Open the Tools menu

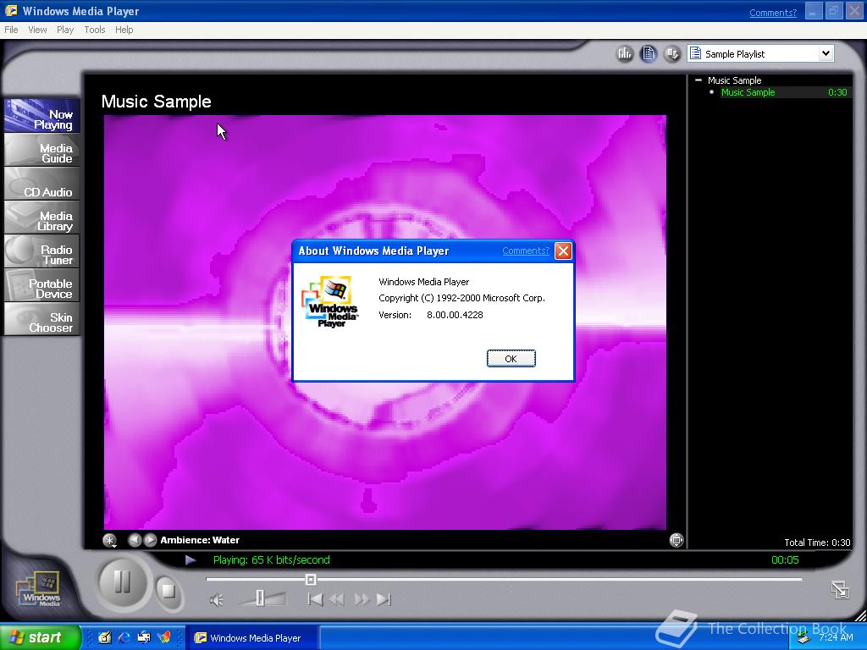(x=95, y=30)
